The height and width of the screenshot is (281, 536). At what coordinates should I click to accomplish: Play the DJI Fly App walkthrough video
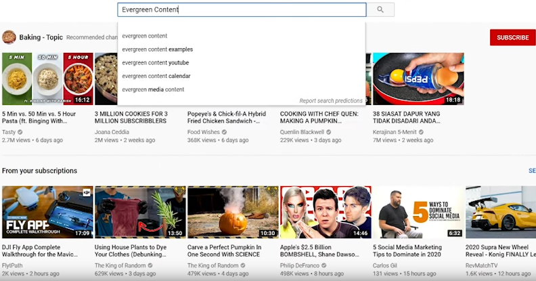tap(47, 212)
